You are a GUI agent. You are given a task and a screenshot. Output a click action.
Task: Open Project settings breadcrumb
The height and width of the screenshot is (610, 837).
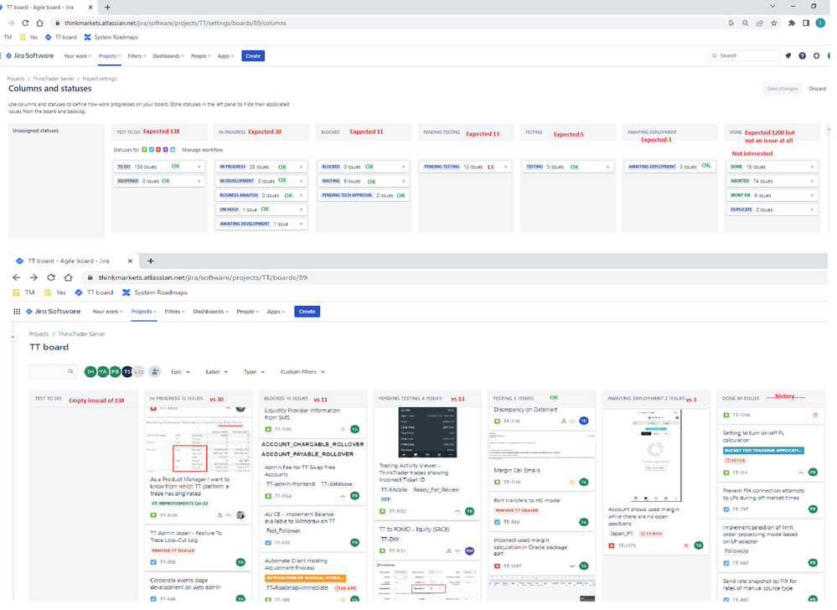(100, 79)
